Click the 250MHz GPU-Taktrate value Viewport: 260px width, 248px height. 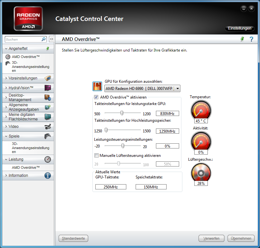pyautogui.click(x=111, y=187)
